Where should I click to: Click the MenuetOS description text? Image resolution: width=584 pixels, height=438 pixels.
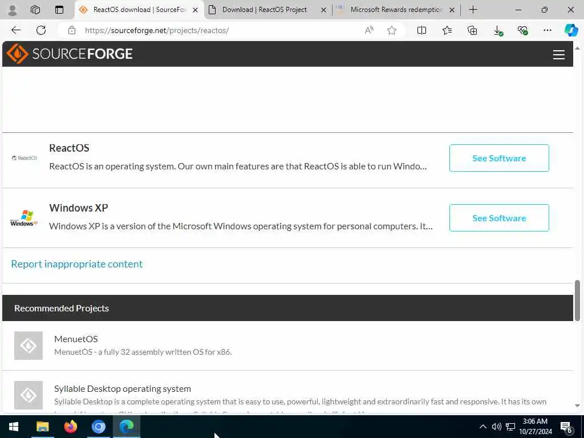[143, 352]
